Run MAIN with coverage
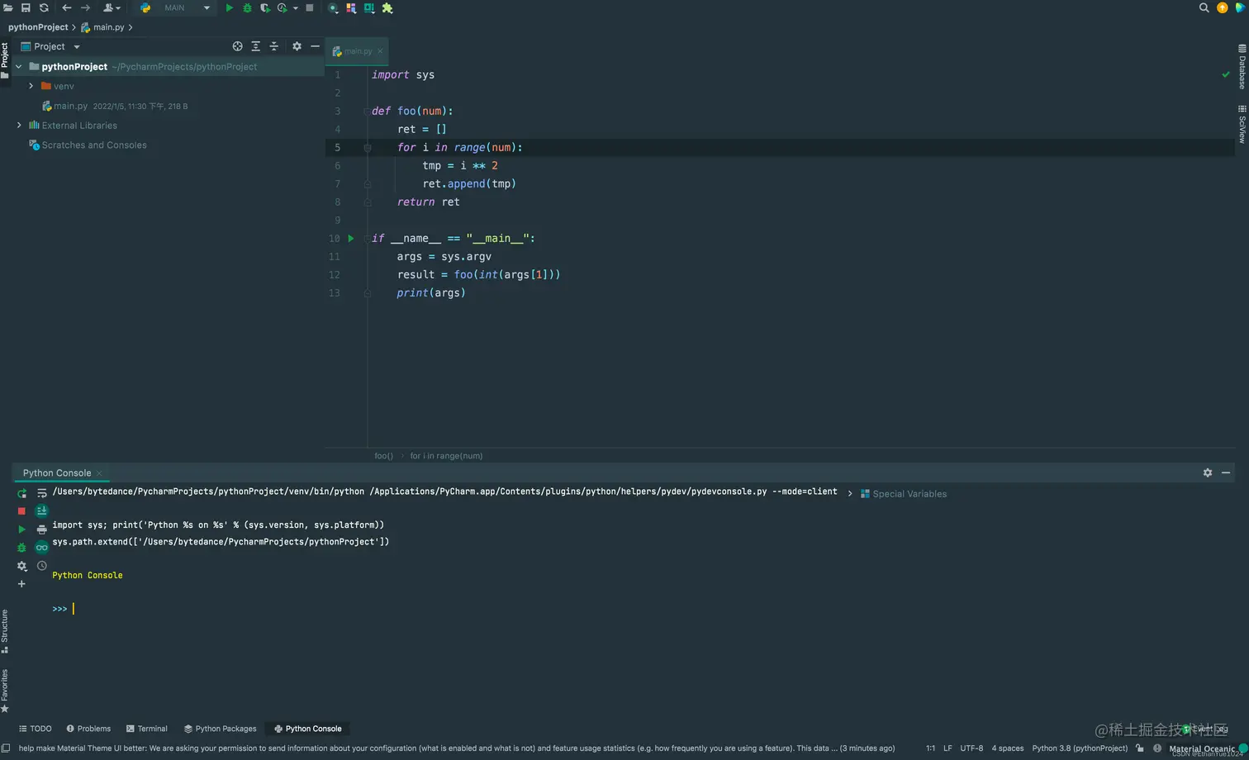The height and width of the screenshot is (760, 1249). click(265, 7)
